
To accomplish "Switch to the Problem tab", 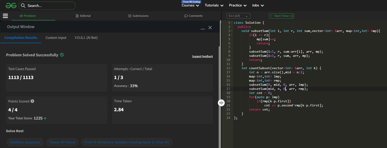I will click(x=28, y=16).
